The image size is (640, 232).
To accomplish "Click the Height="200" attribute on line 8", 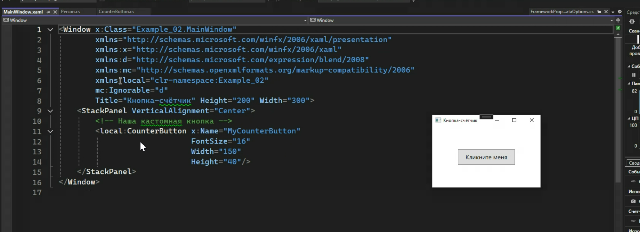I will [227, 101].
